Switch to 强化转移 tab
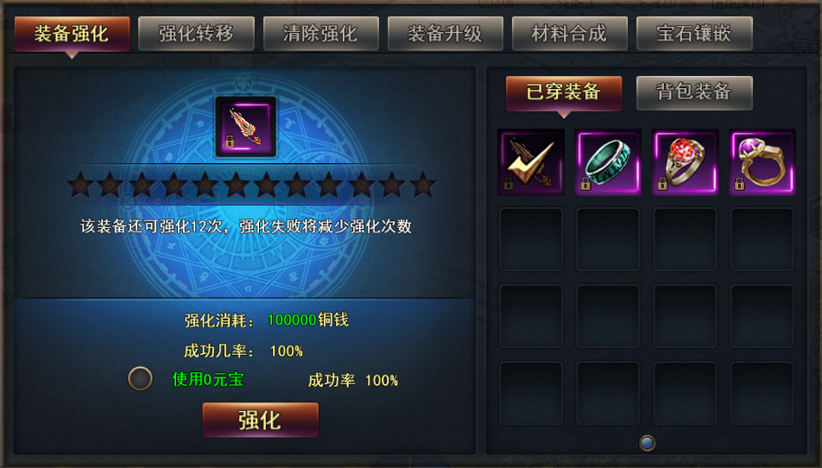The width and height of the screenshot is (822, 468). [x=196, y=34]
